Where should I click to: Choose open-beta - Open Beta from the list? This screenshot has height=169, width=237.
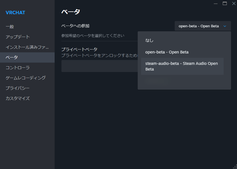click(167, 52)
